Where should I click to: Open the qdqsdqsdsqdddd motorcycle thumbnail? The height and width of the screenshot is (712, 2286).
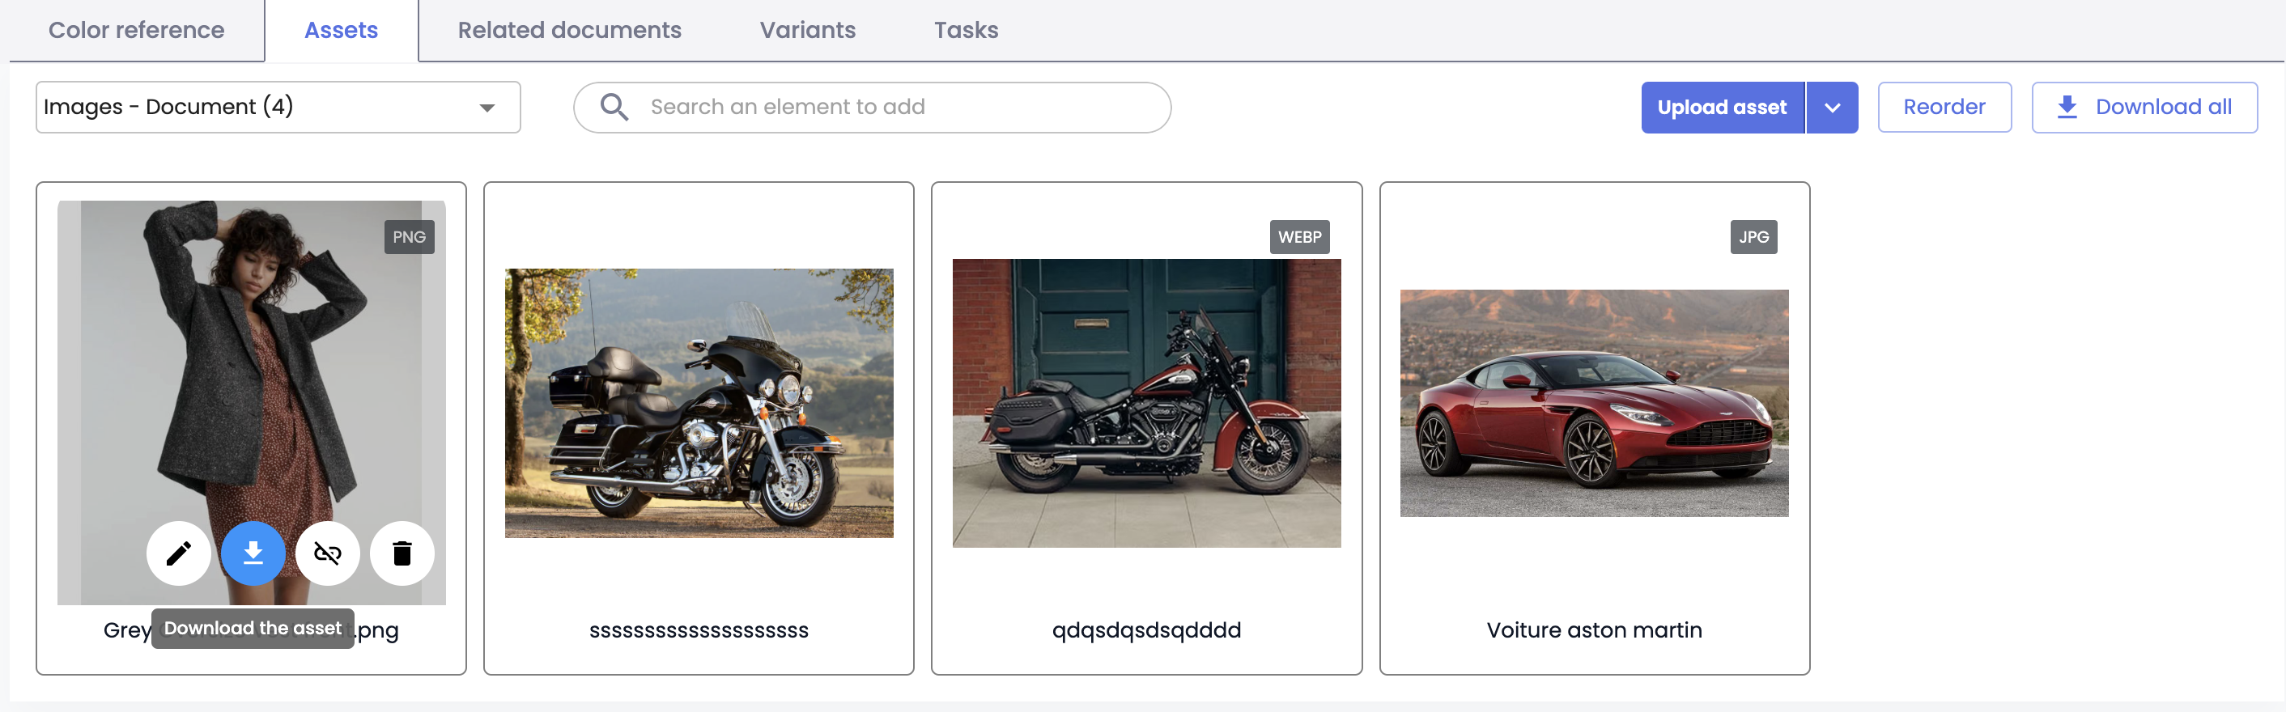click(1146, 404)
